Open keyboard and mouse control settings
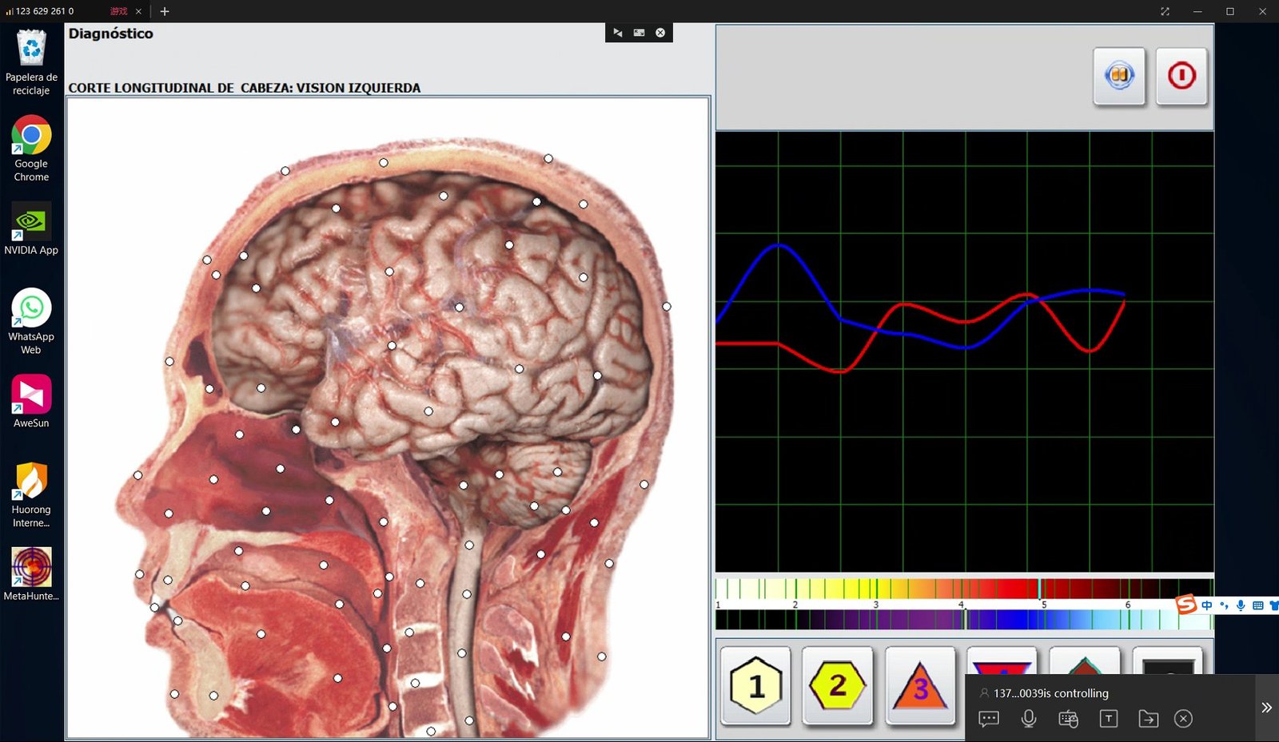 [1068, 719]
